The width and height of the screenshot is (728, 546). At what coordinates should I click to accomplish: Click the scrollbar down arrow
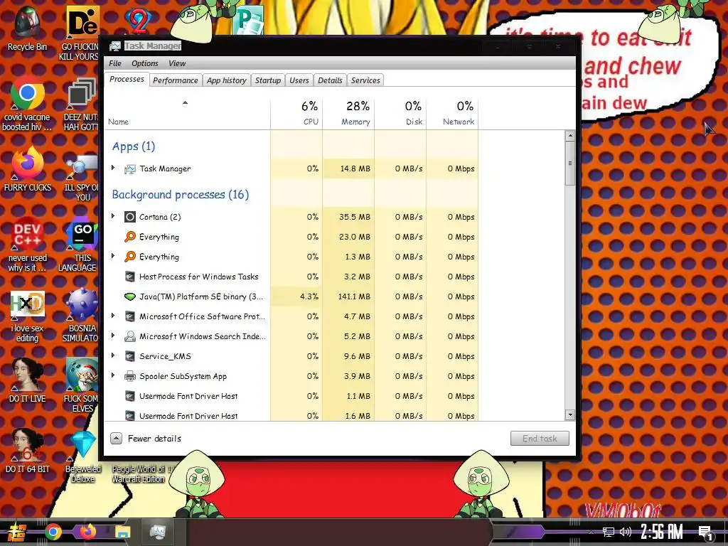(569, 414)
